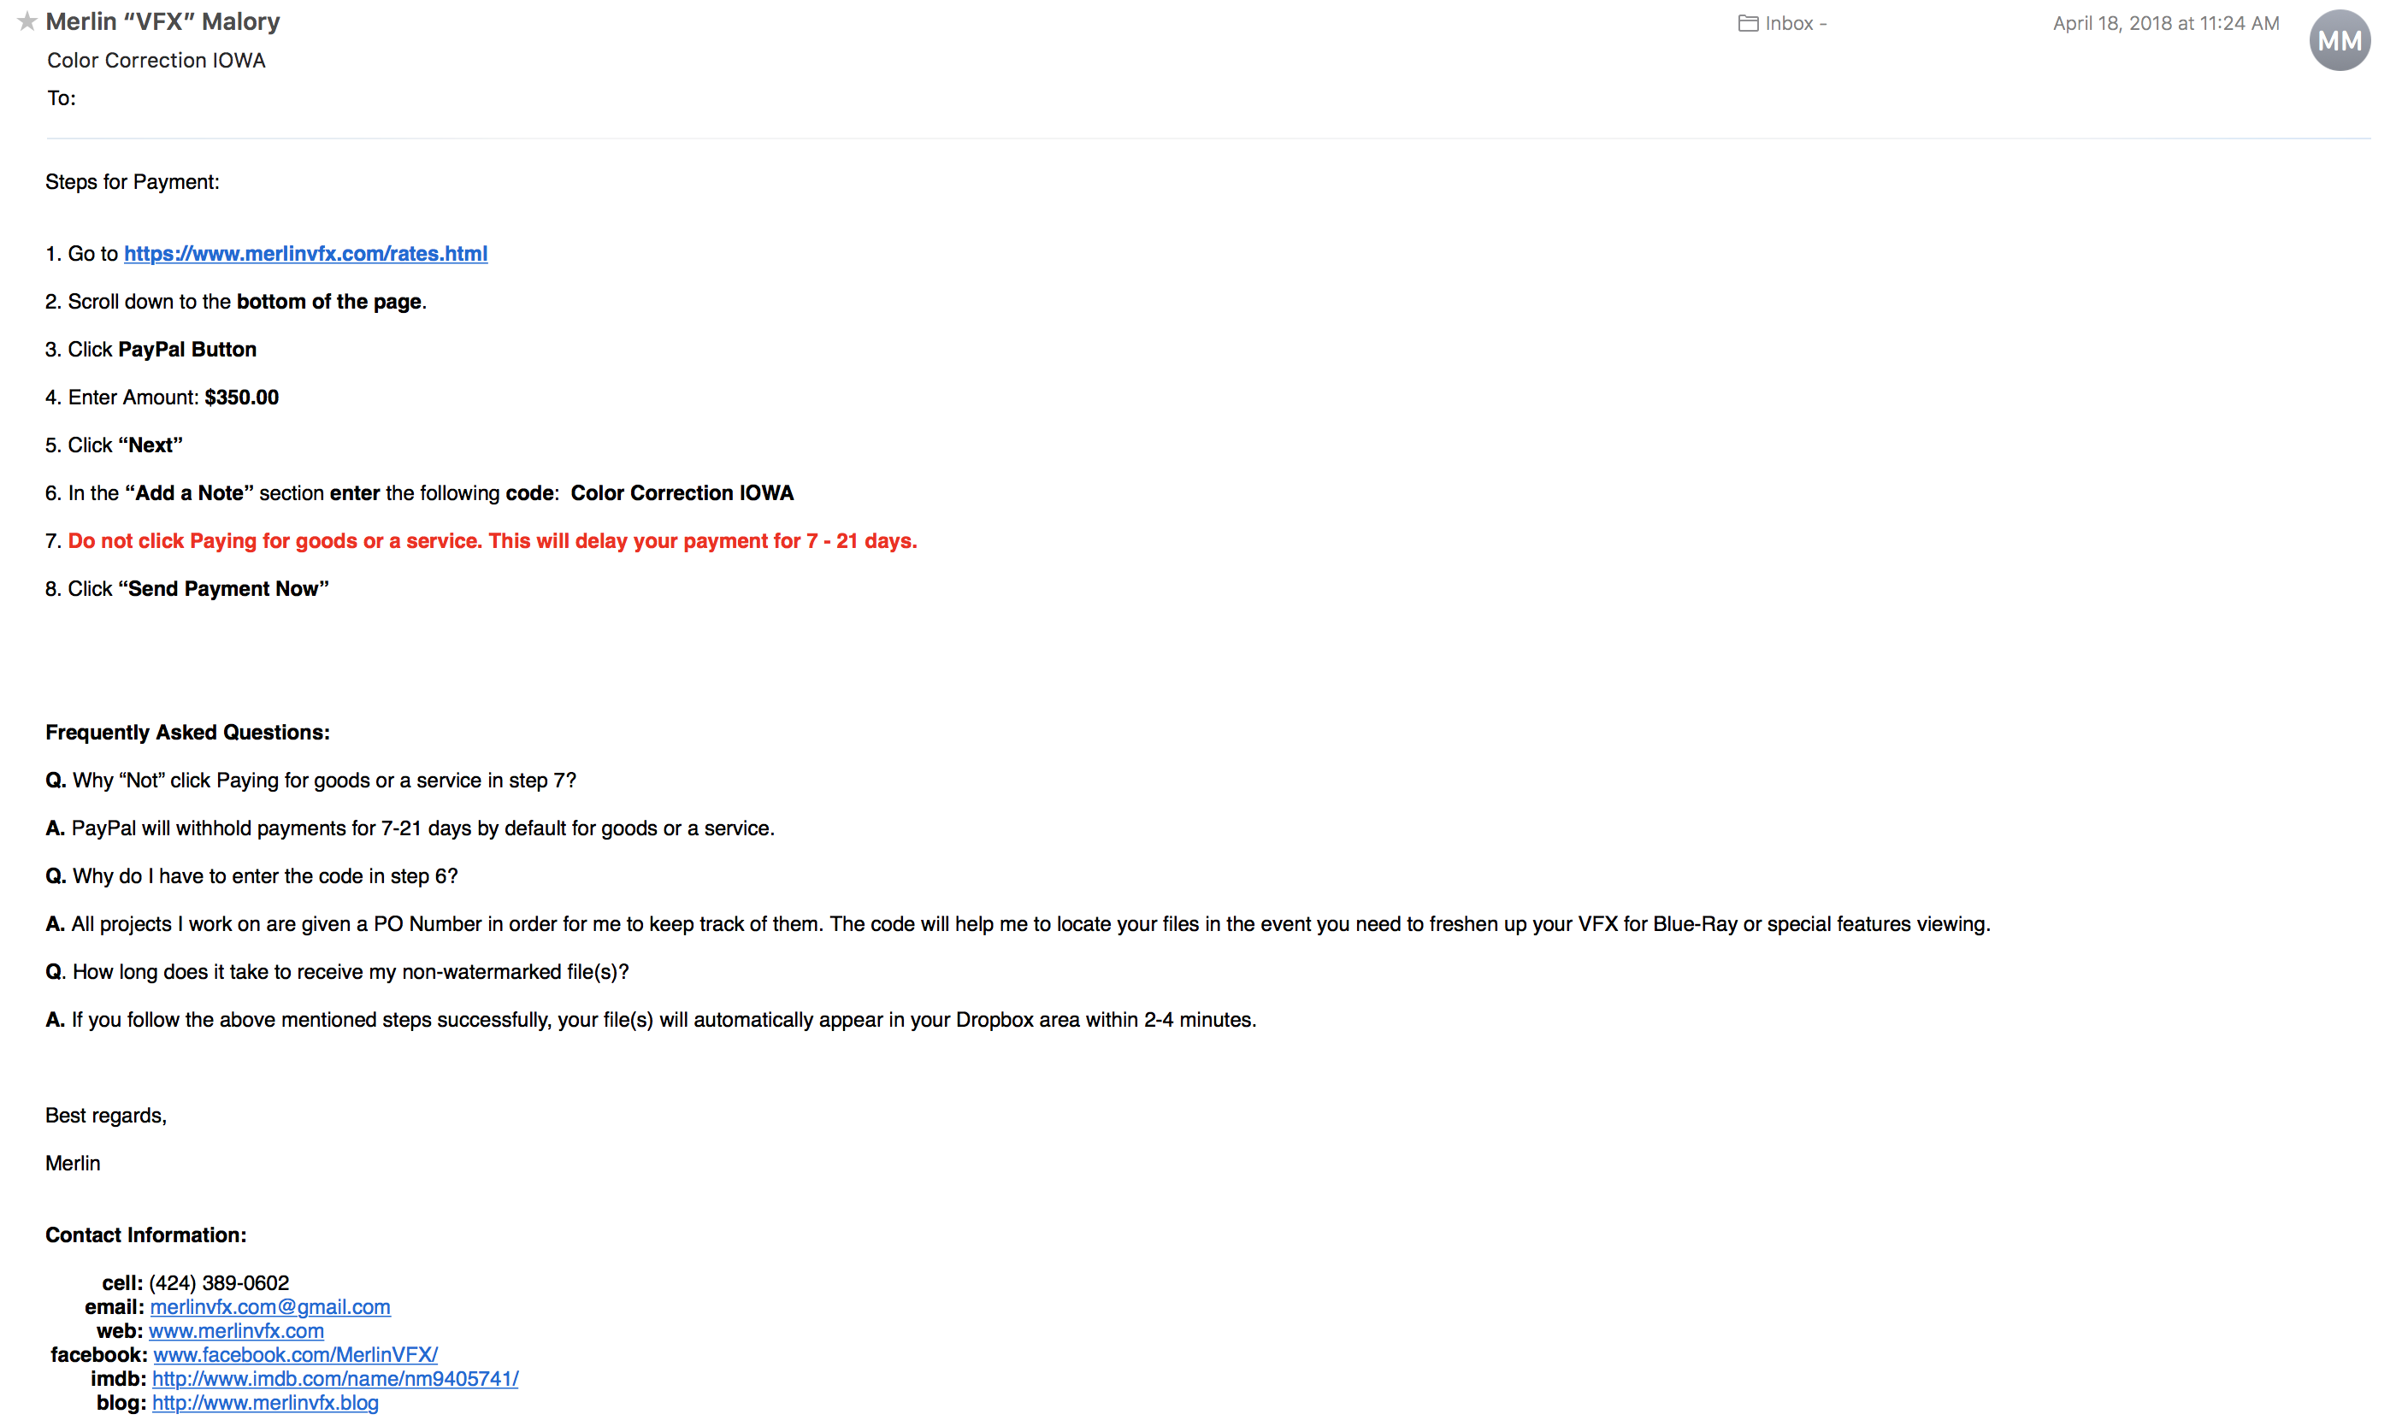Click the Inbox mailbox label
The image size is (2402, 1426).
[x=1789, y=23]
